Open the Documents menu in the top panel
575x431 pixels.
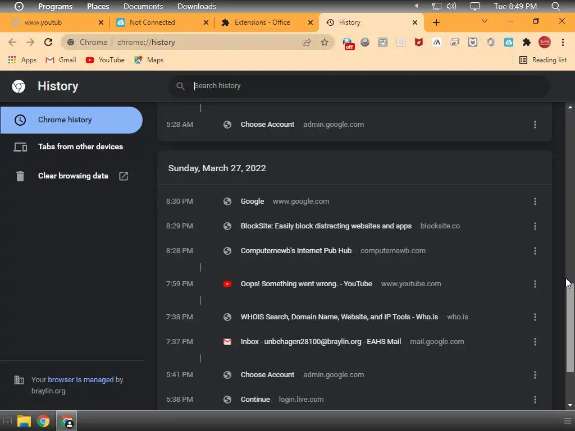pyautogui.click(x=143, y=6)
